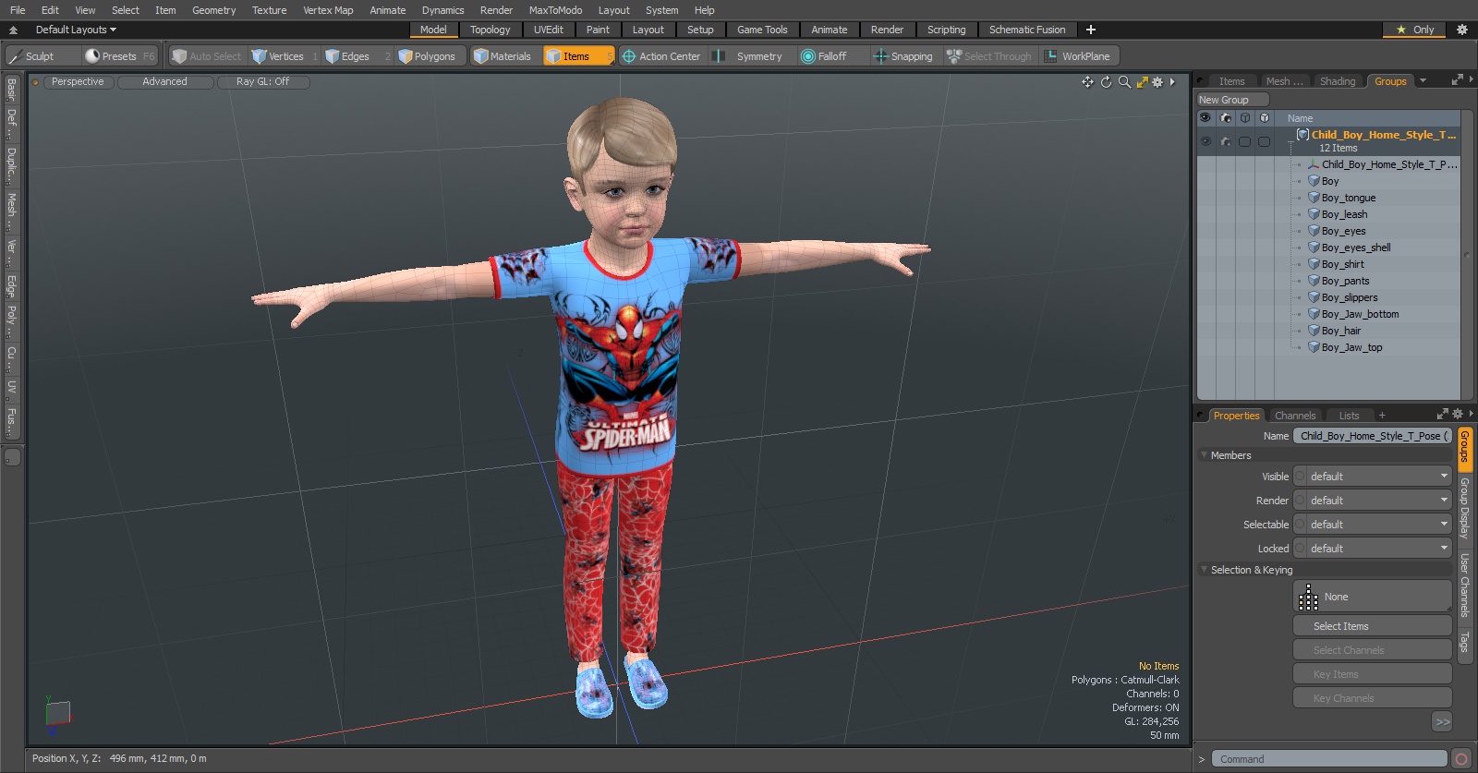Open Action Center options

(x=661, y=56)
